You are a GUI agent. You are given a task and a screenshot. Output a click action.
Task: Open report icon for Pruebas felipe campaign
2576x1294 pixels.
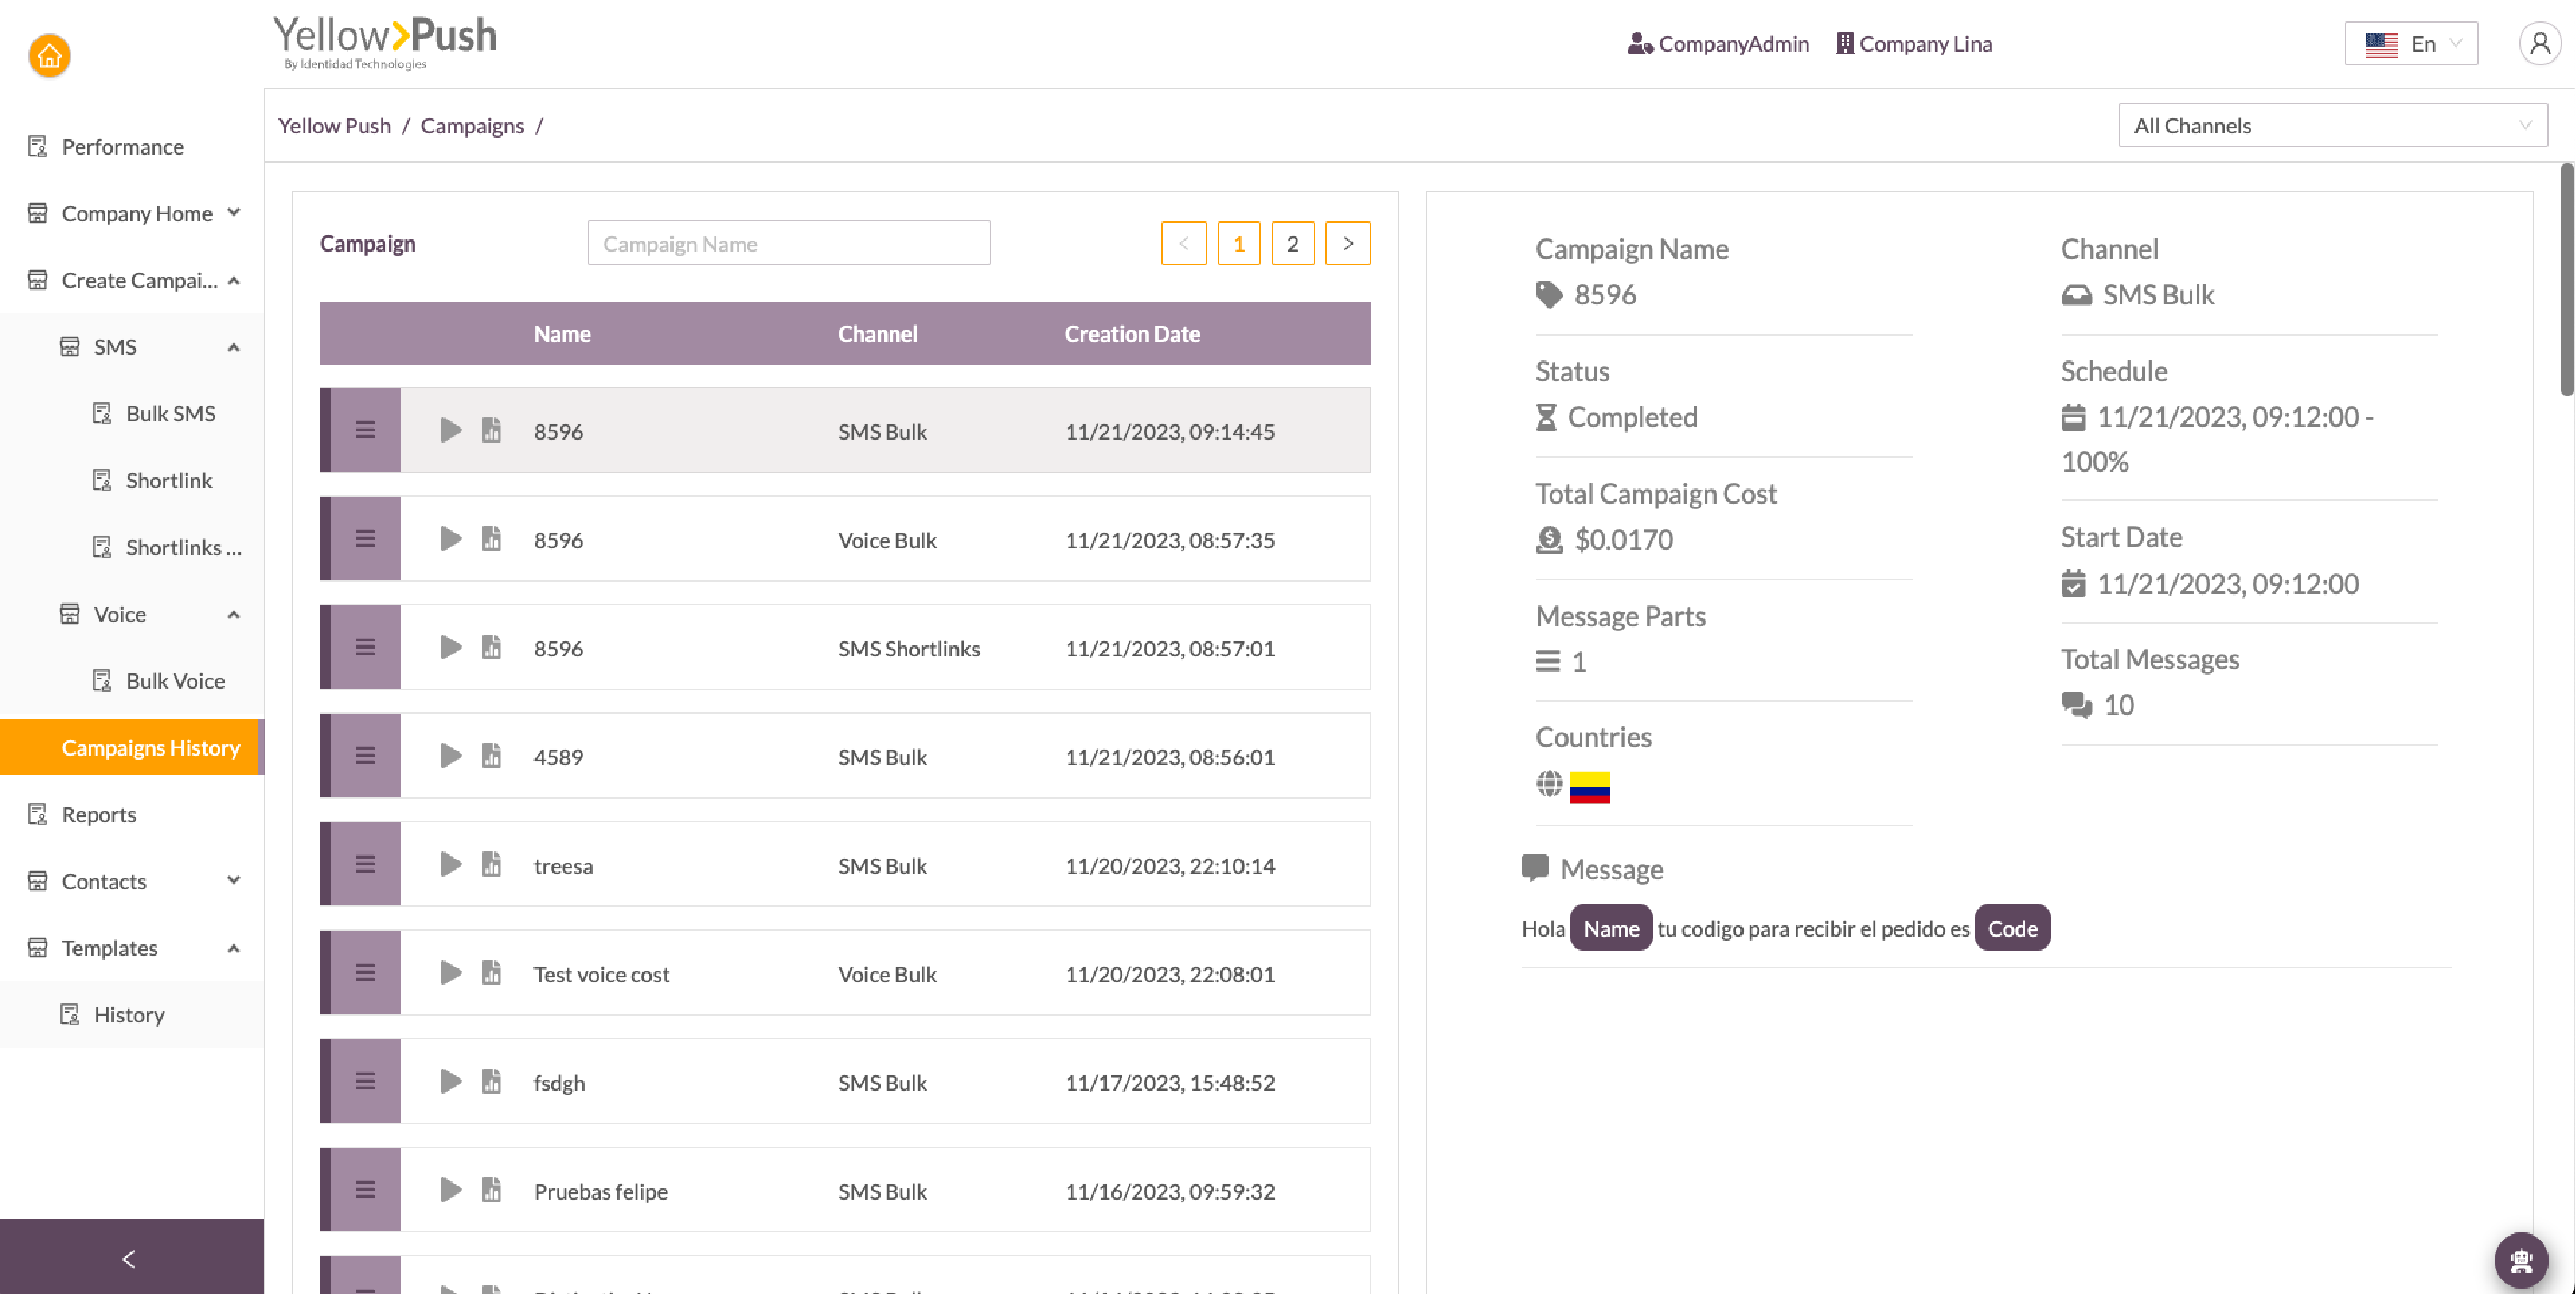491,1190
